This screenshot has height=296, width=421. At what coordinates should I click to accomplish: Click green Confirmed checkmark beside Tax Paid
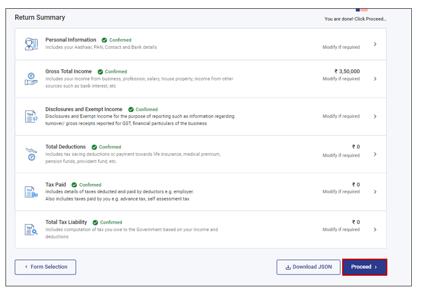[74, 185]
